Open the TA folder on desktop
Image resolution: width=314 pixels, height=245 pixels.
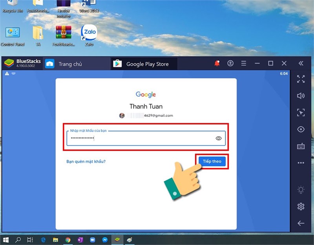(38, 36)
